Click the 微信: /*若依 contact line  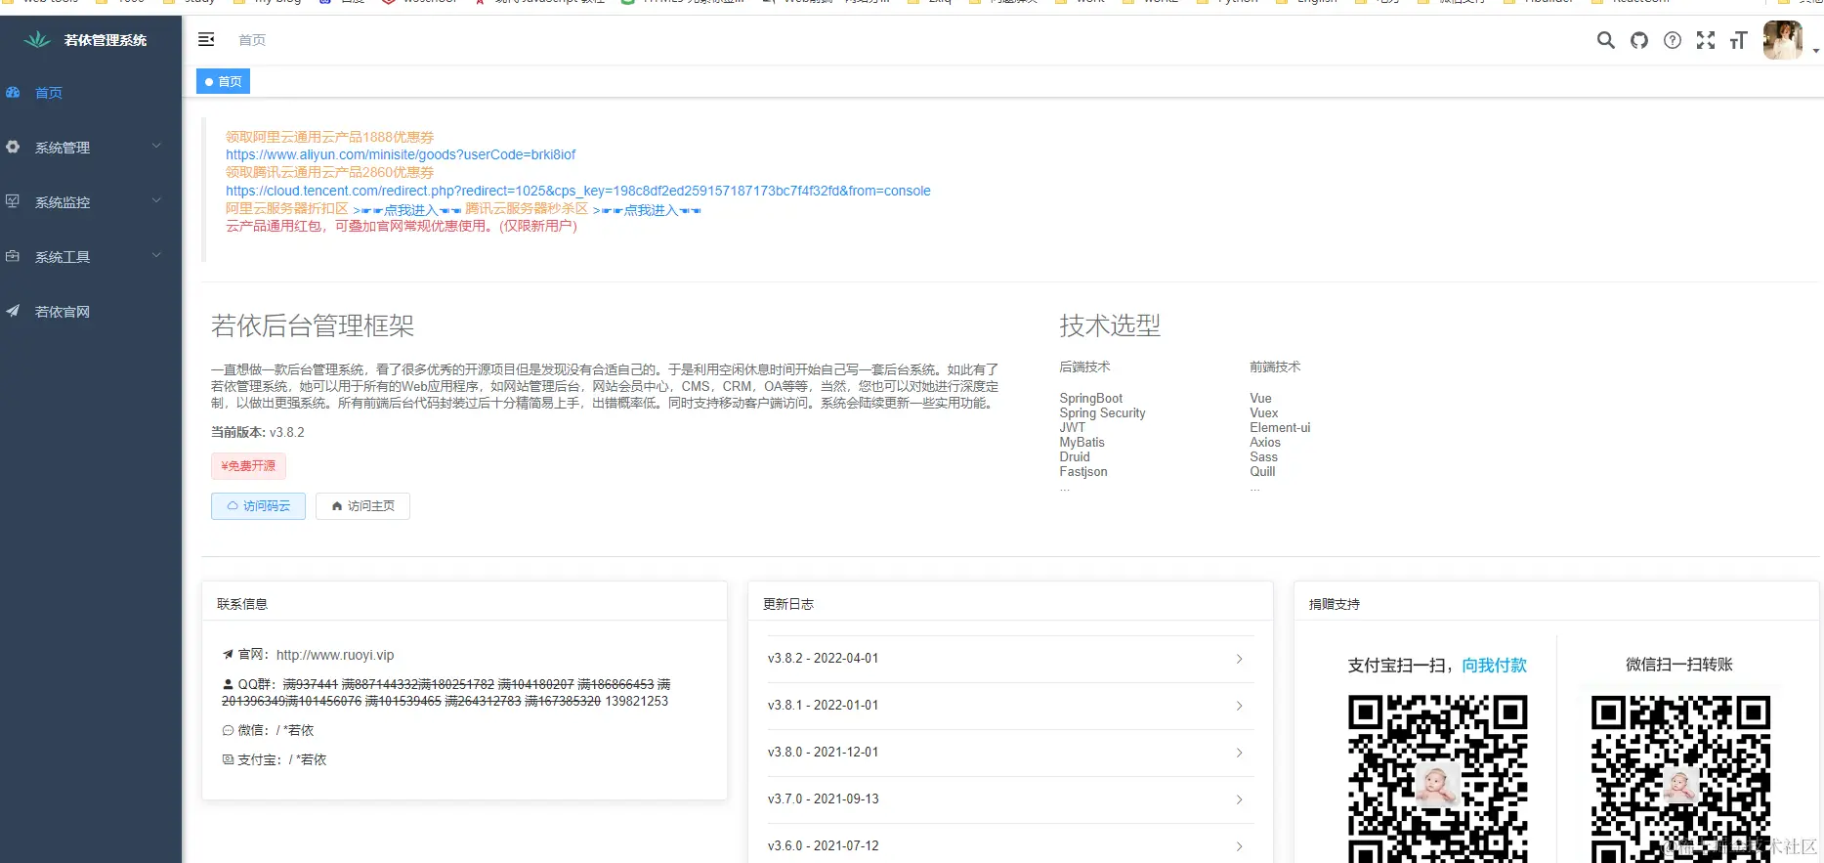(269, 730)
